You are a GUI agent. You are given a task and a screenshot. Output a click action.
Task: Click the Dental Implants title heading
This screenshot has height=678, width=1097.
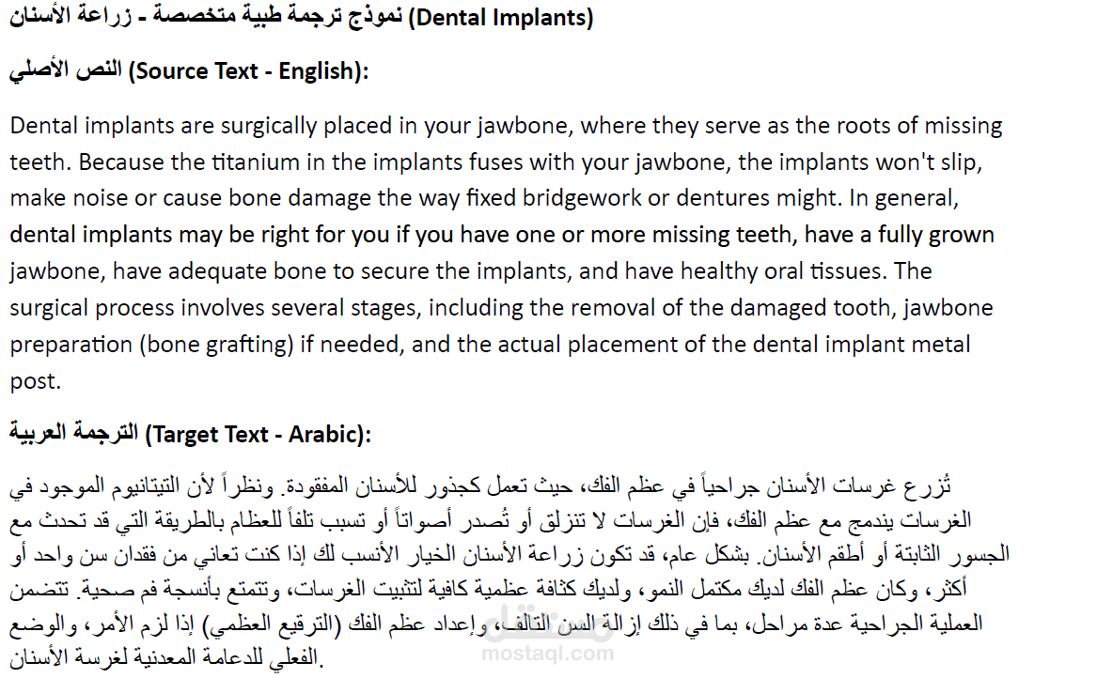pos(301,19)
